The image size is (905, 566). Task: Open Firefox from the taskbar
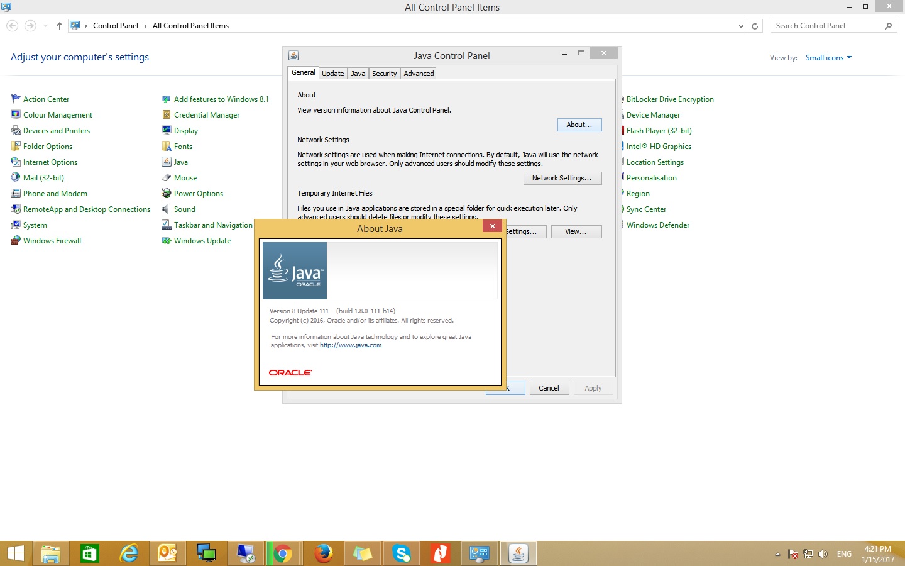(323, 553)
